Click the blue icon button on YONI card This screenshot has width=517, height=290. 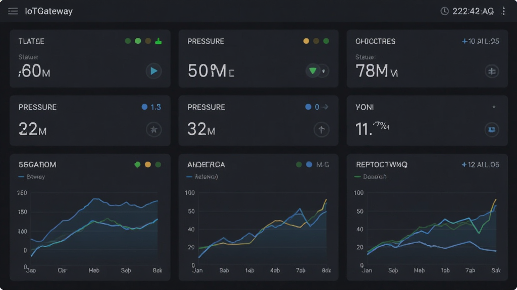492,129
